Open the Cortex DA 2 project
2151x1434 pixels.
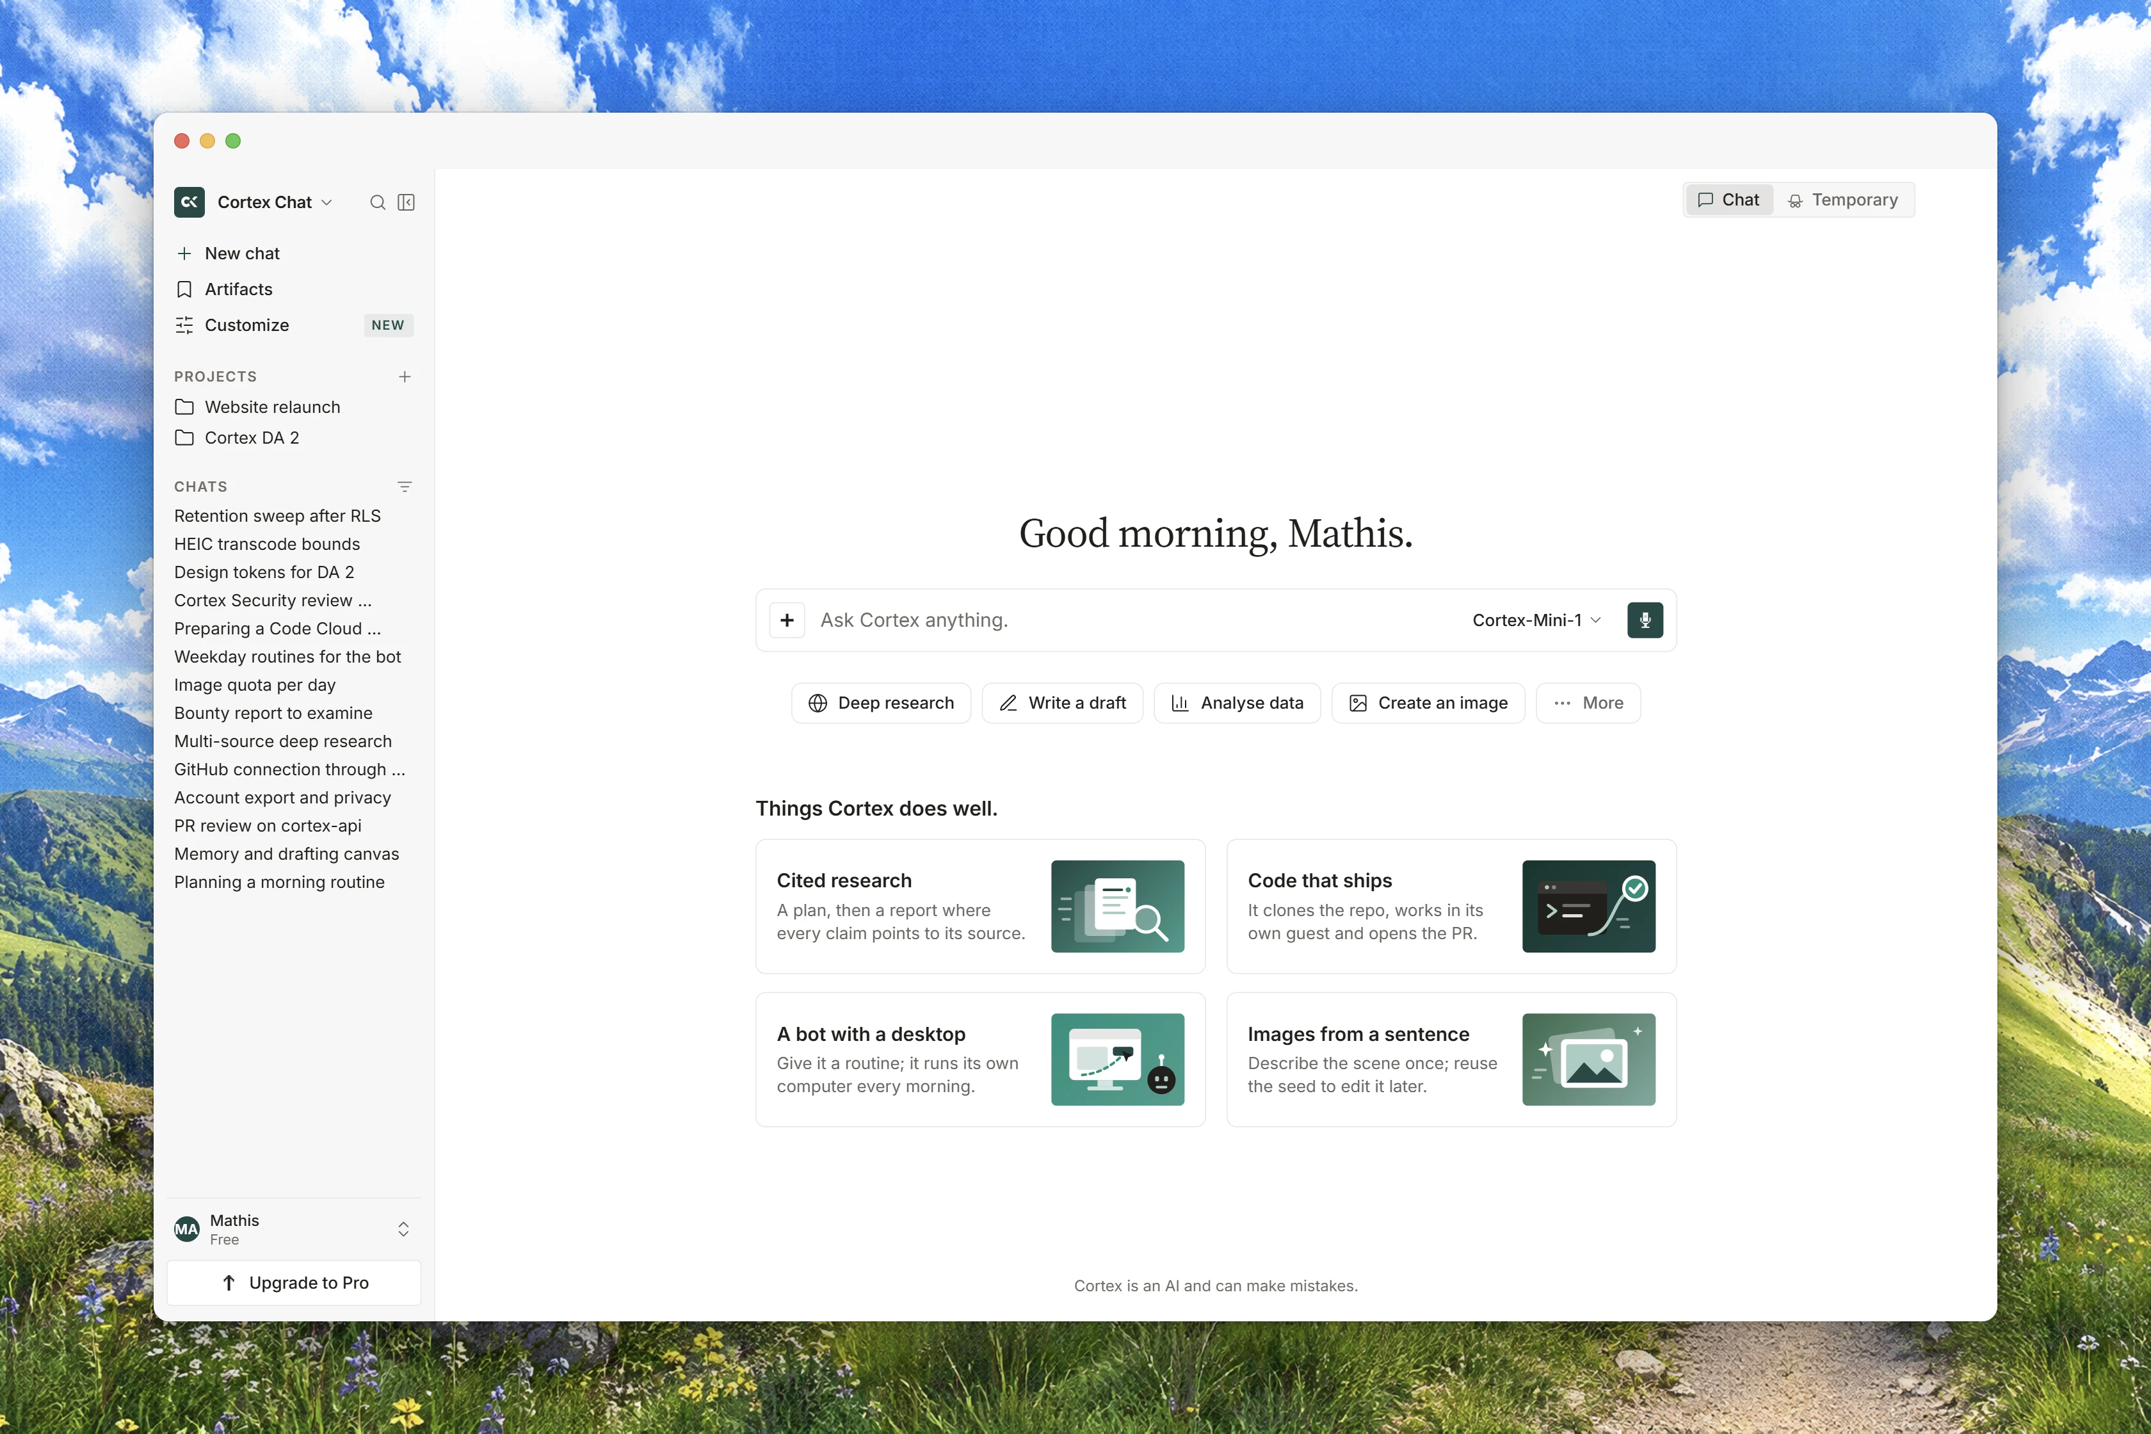[294, 438]
